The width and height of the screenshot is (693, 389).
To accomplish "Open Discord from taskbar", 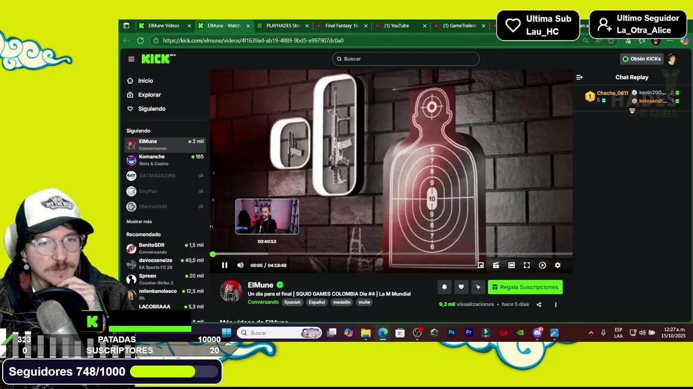I will coord(537,333).
